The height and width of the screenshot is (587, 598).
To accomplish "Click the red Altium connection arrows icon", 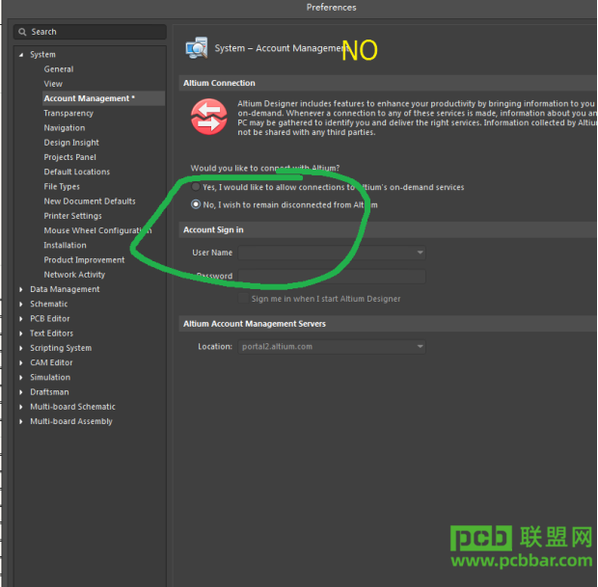I will (x=209, y=117).
